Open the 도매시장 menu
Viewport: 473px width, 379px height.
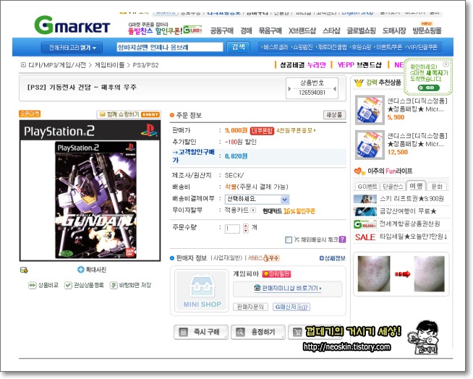[394, 30]
